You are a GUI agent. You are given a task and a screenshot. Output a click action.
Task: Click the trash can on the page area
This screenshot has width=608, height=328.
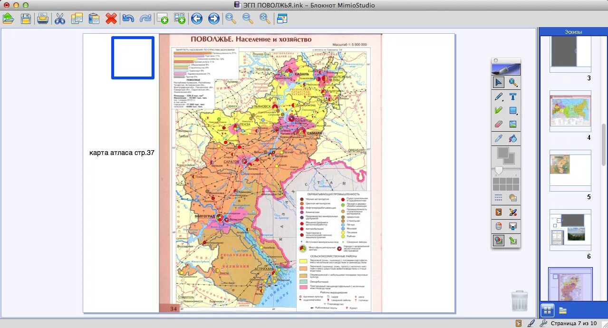point(519,300)
